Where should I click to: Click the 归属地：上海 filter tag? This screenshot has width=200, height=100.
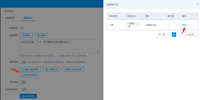(134, 25)
